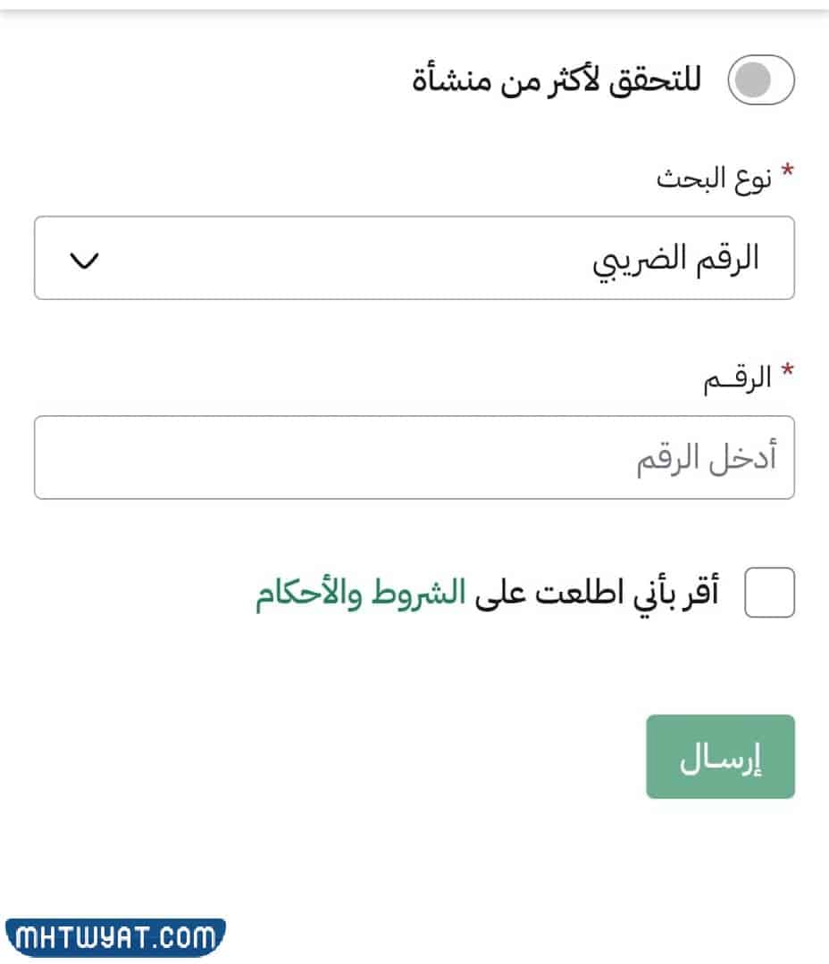
Task: Select the 'الرقم الضريبي' value in the combo box
Action: pos(676,259)
